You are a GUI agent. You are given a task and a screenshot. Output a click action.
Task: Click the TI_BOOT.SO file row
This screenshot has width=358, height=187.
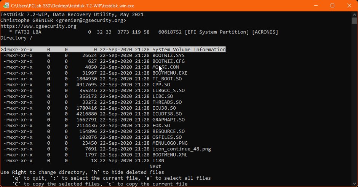(x=93, y=79)
